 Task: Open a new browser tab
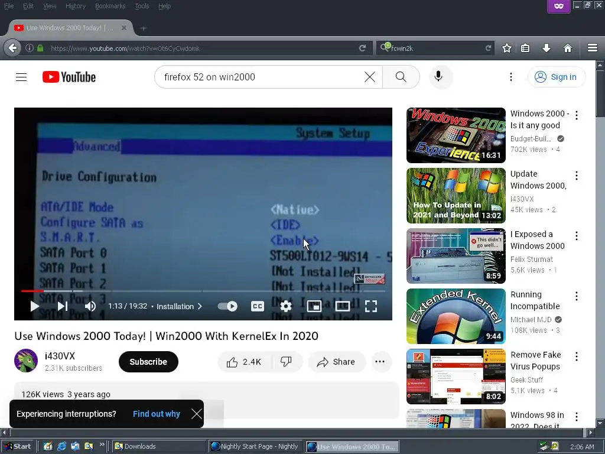pos(143,28)
